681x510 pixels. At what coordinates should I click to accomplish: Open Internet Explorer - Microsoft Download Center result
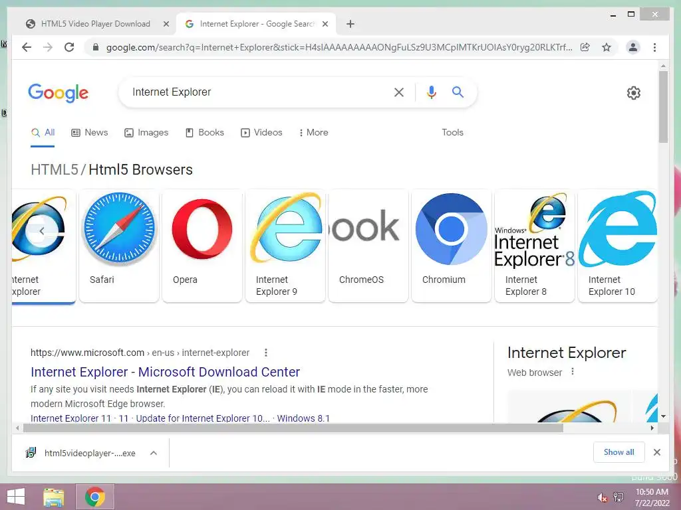tap(165, 372)
